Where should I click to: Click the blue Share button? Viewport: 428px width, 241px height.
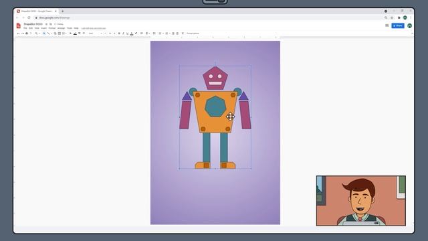pos(398,25)
